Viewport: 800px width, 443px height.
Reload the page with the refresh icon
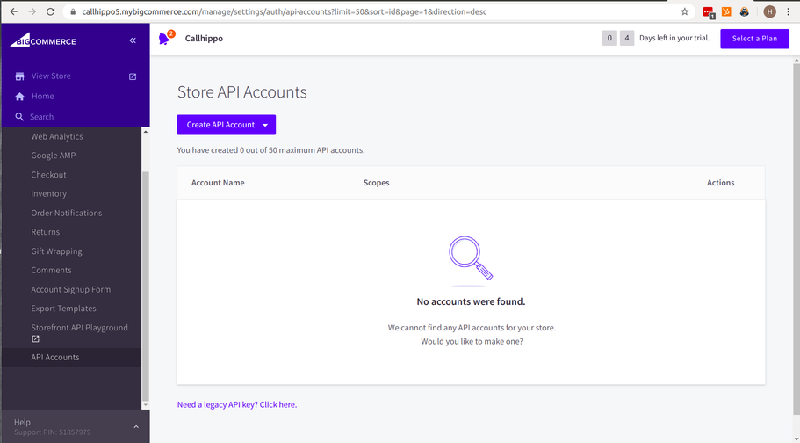[x=50, y=11]
